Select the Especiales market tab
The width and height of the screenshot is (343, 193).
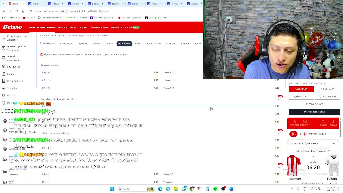[170, 43]
